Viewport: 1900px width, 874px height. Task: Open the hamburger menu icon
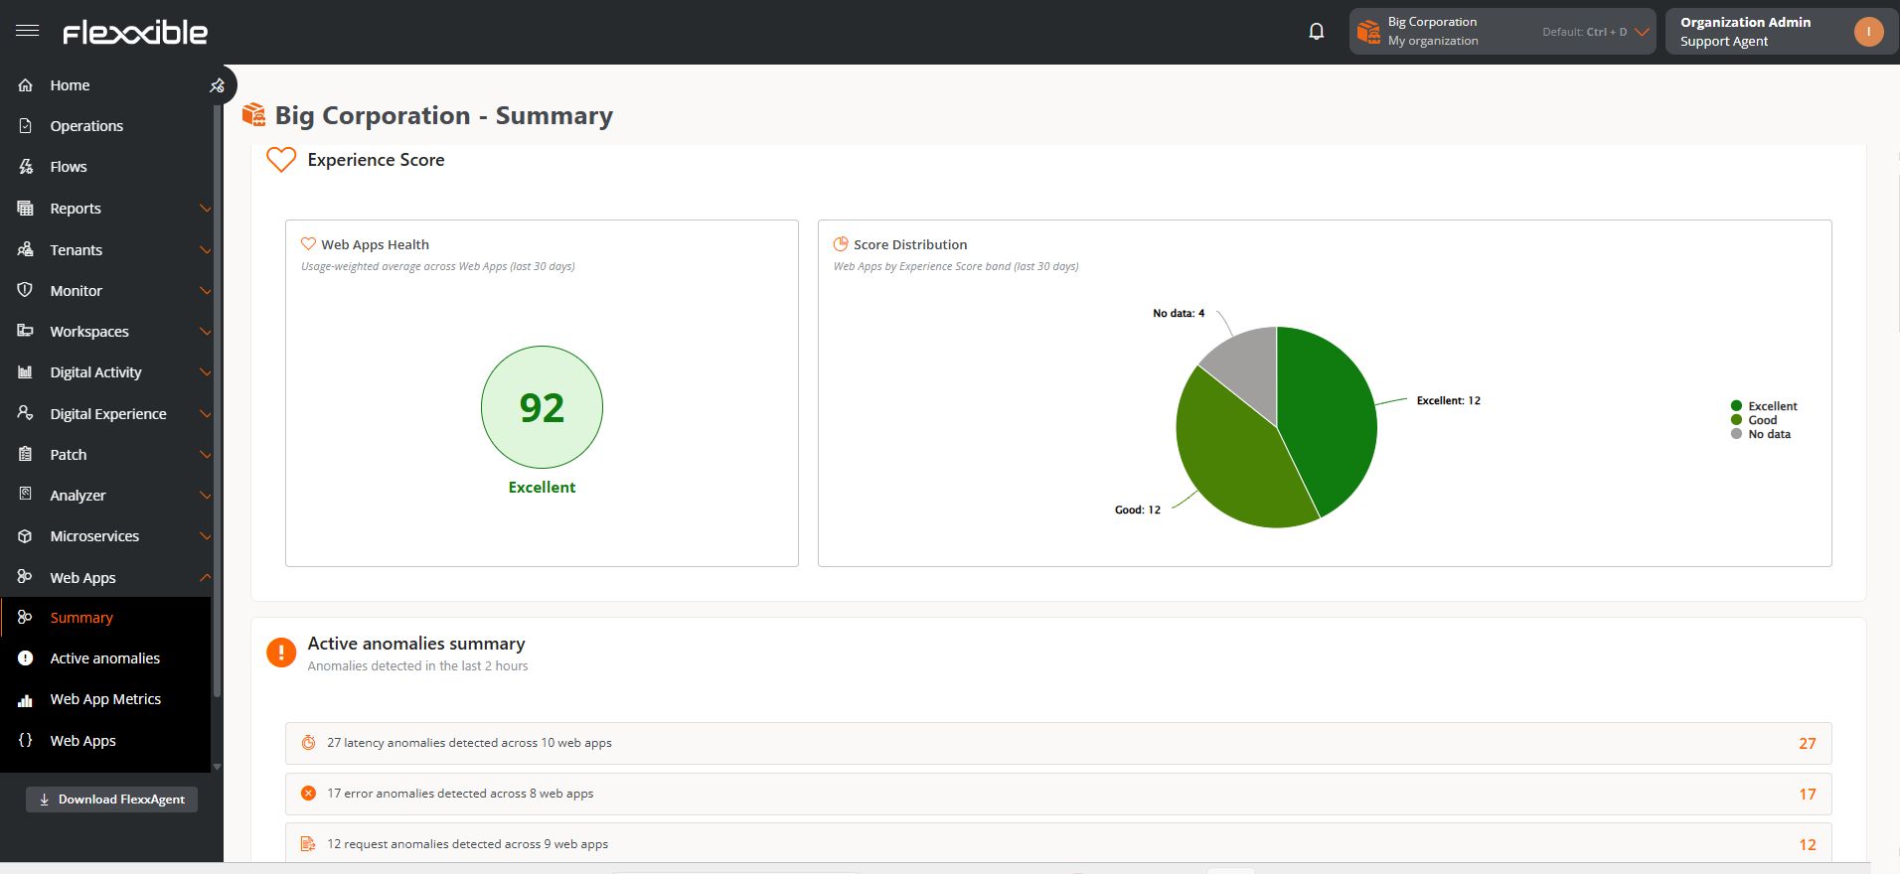pos(28,31)
